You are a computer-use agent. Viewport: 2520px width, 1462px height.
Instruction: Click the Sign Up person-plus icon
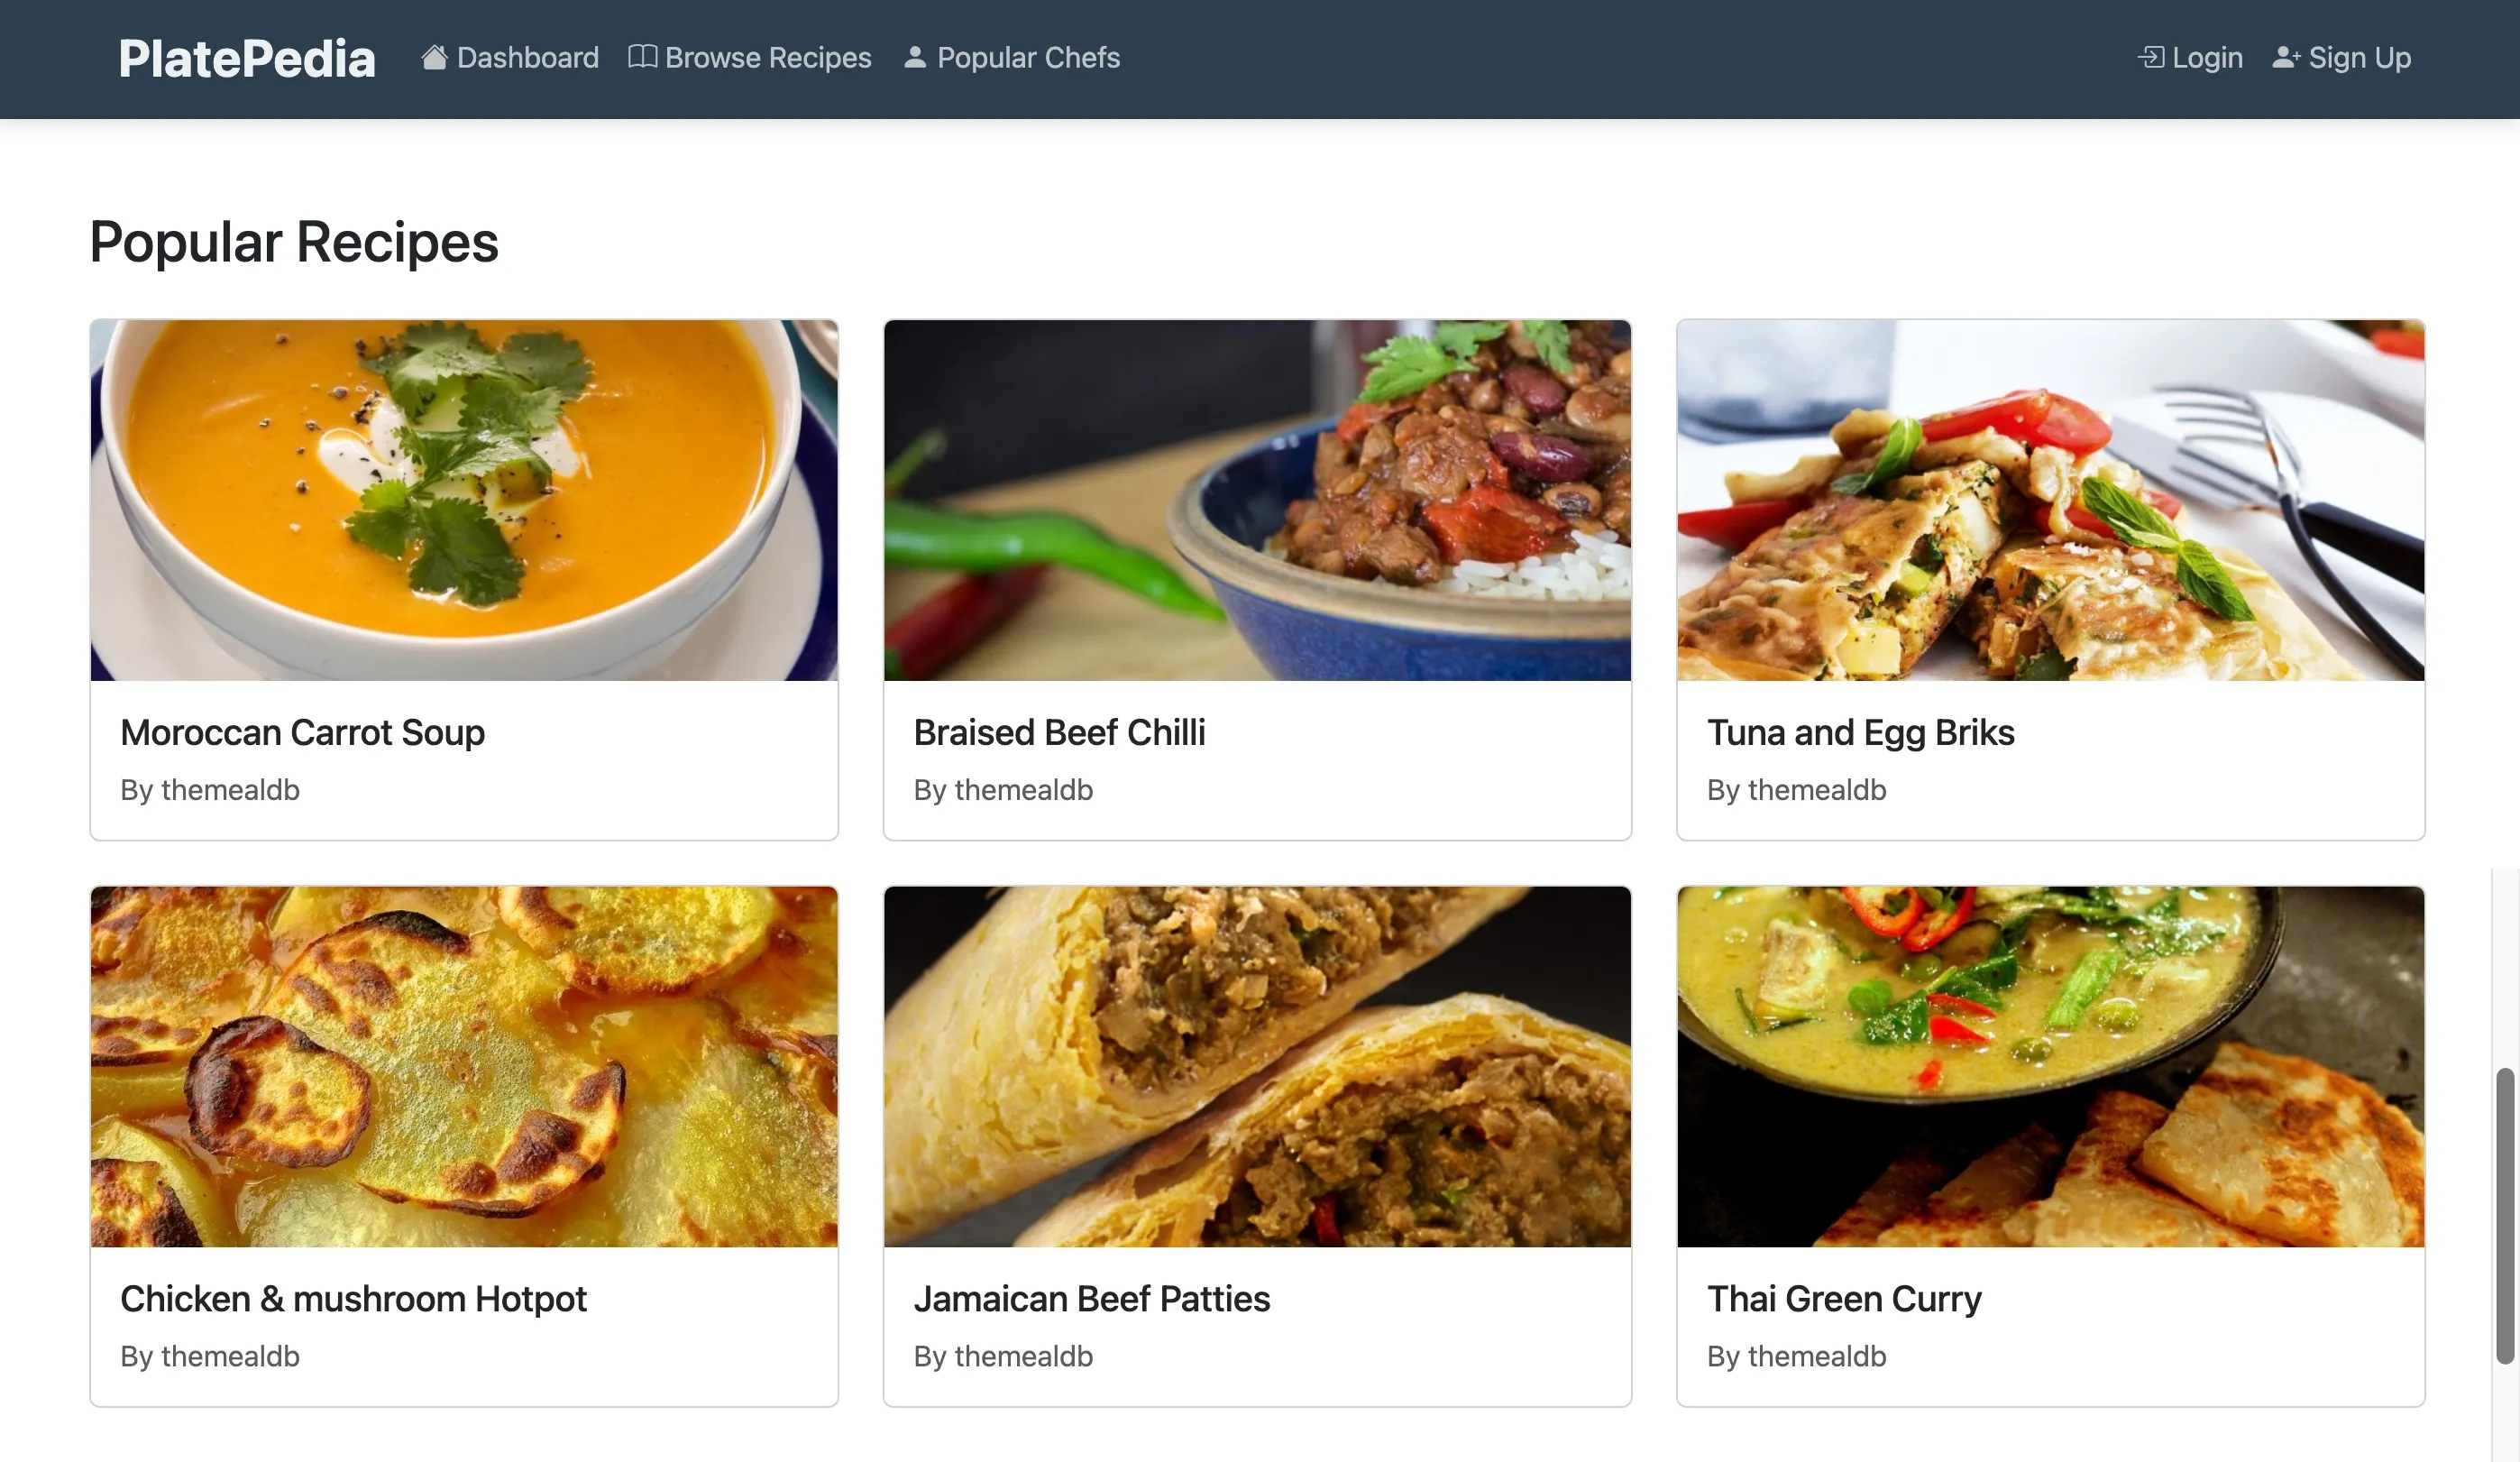(x=2286, y=58)
